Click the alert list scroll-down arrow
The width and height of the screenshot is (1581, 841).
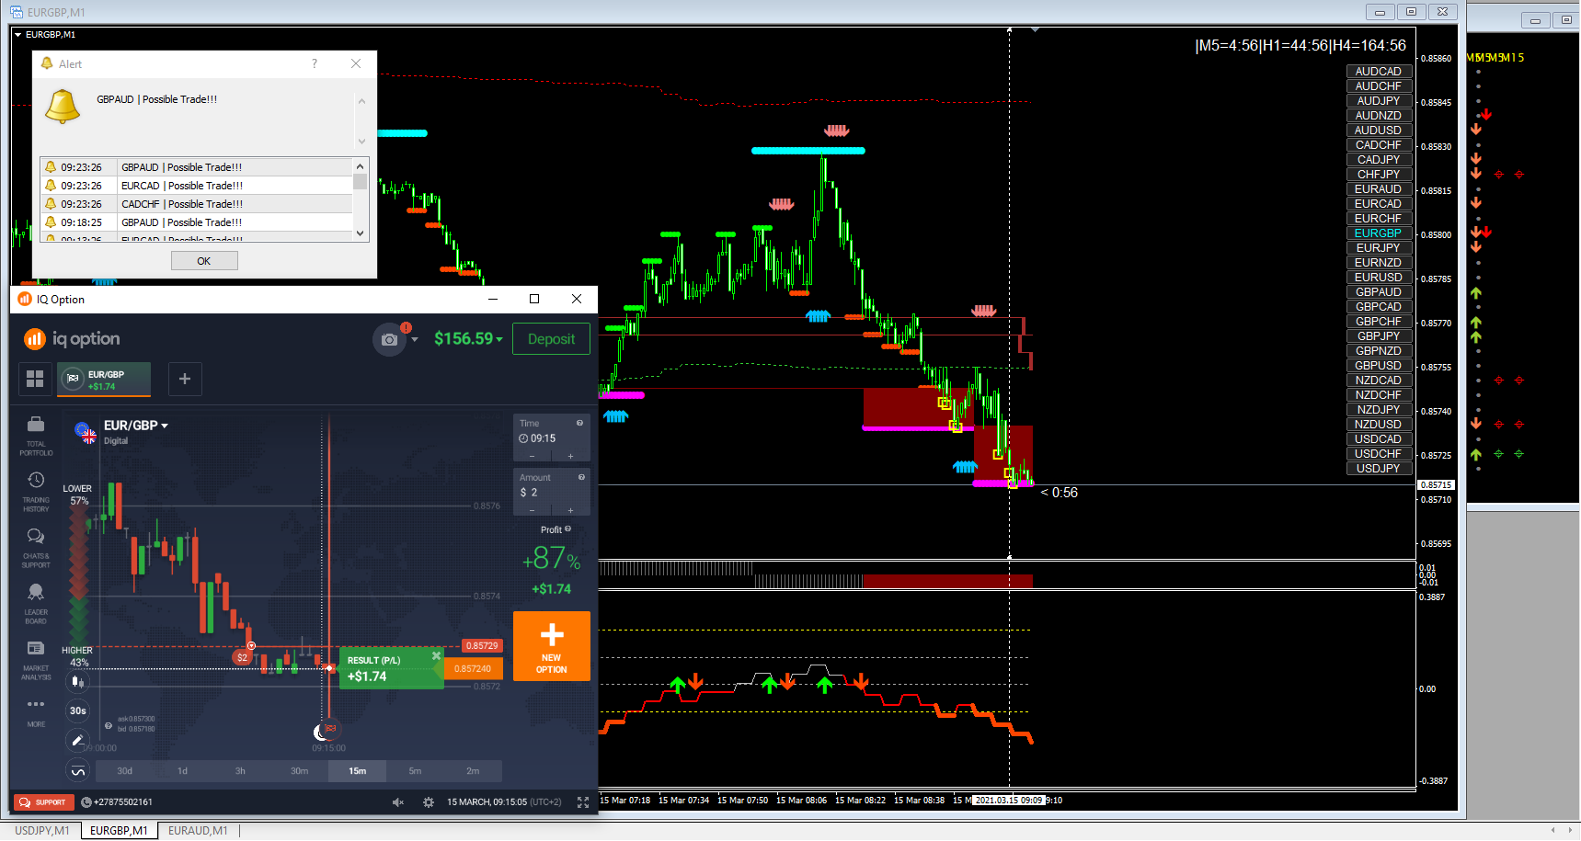pyautogui.click(x=361, y=233)
